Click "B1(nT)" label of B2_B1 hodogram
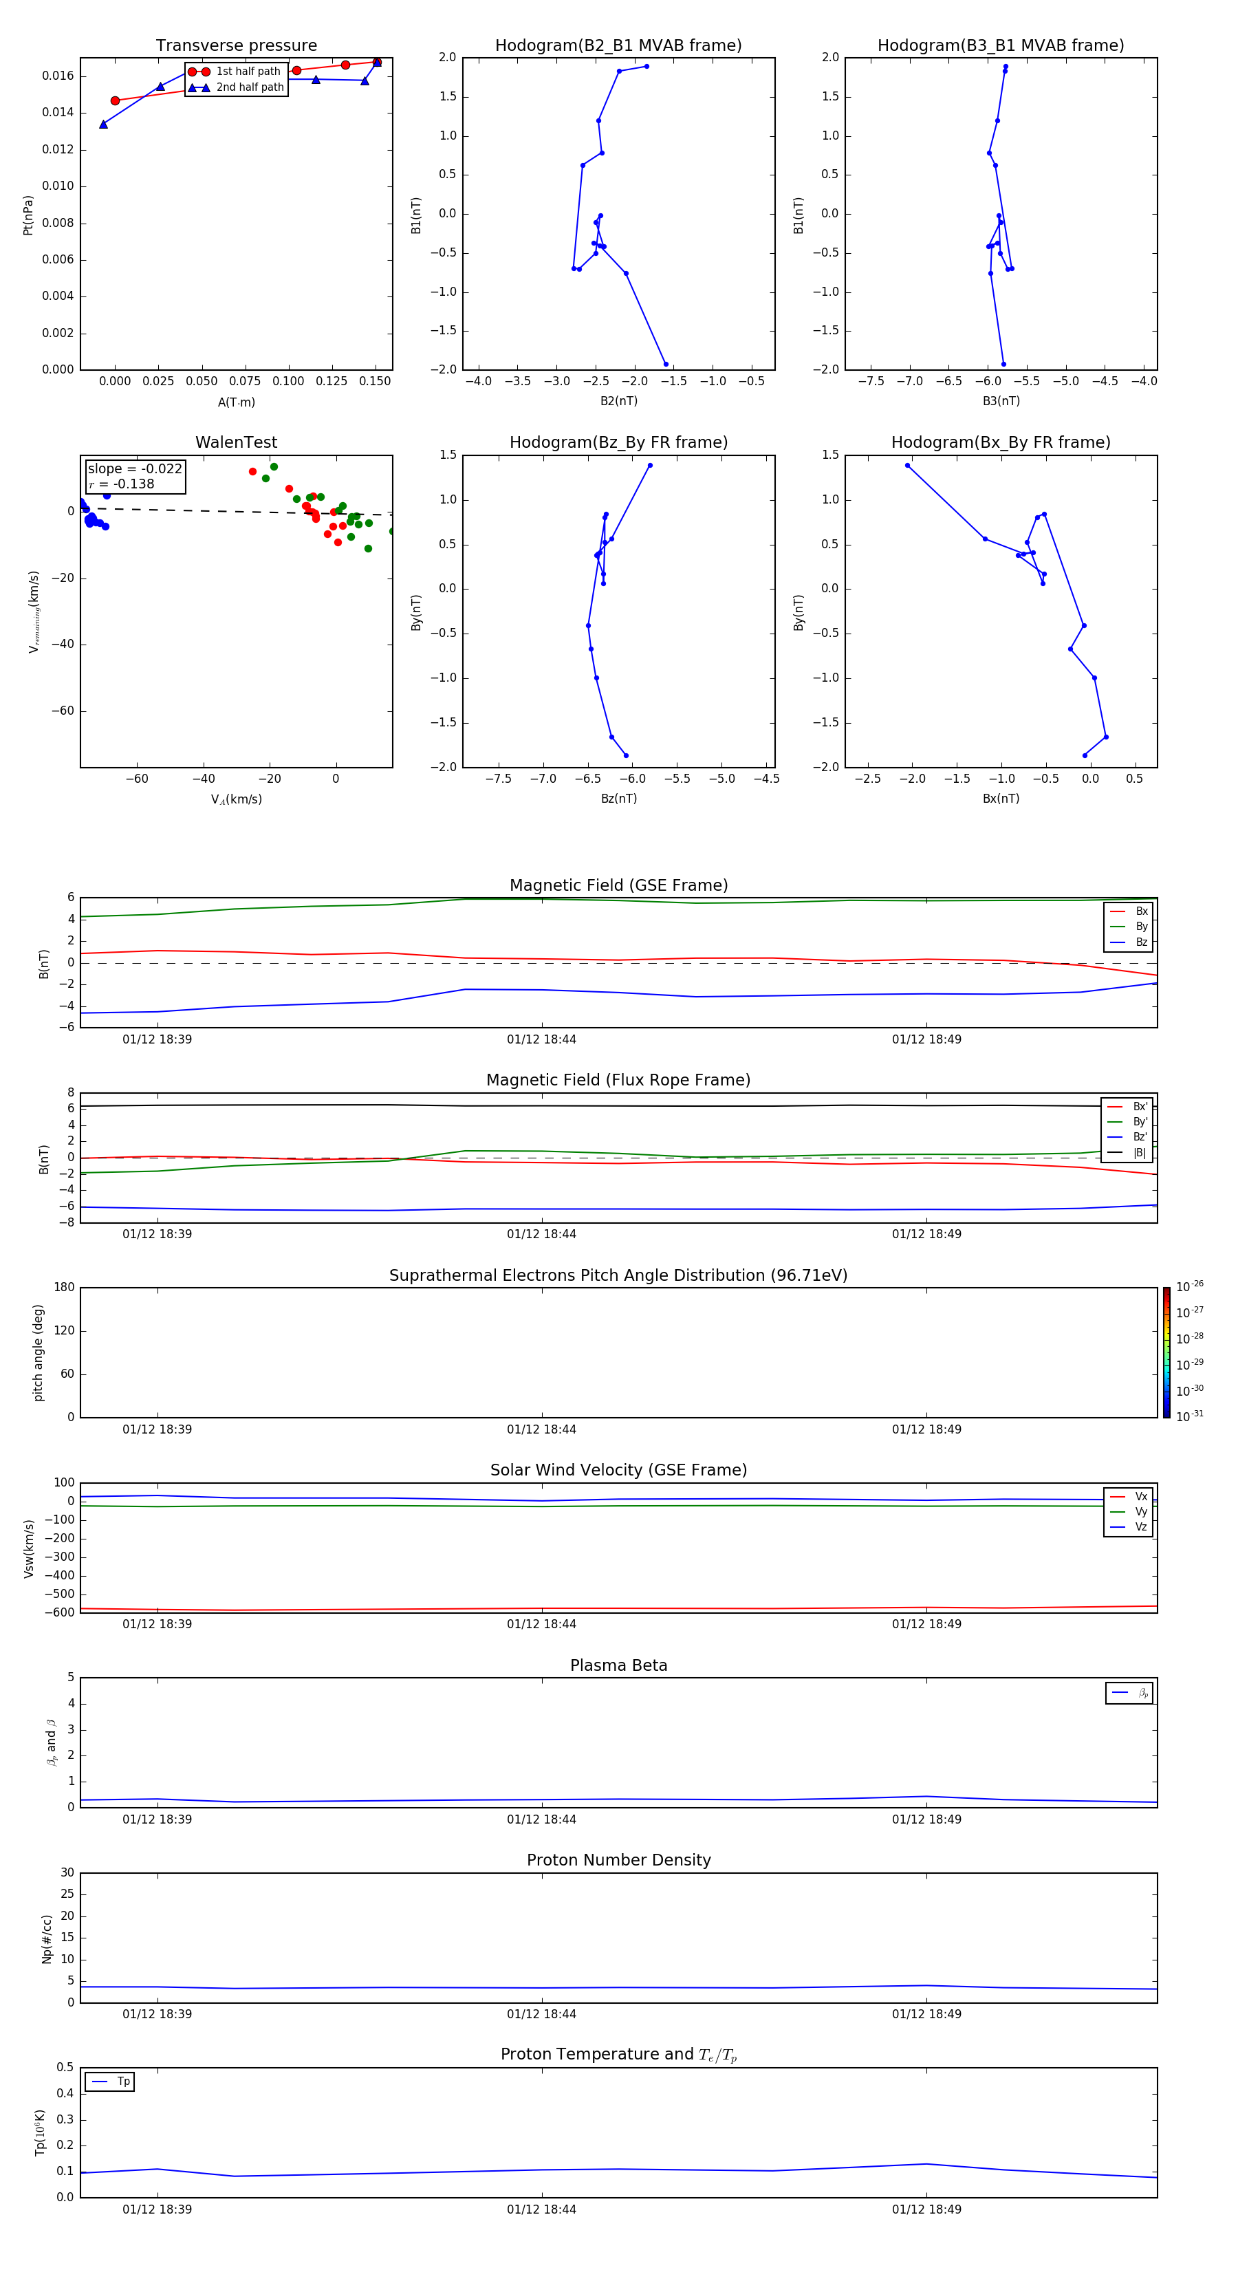The image size is (1238, 2270). coord(416,215)
